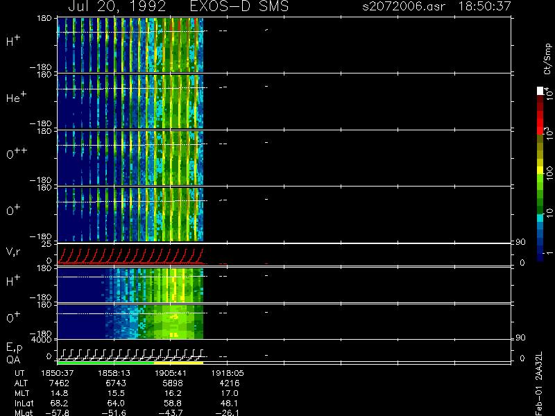Select the V,r panel label
The width and height of the screenshot is (555, 416).
13,252
